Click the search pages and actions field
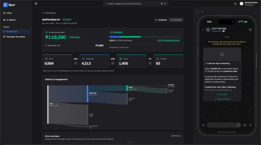Image resolution: width=261 pixels, height=145 pixels. 136,4
